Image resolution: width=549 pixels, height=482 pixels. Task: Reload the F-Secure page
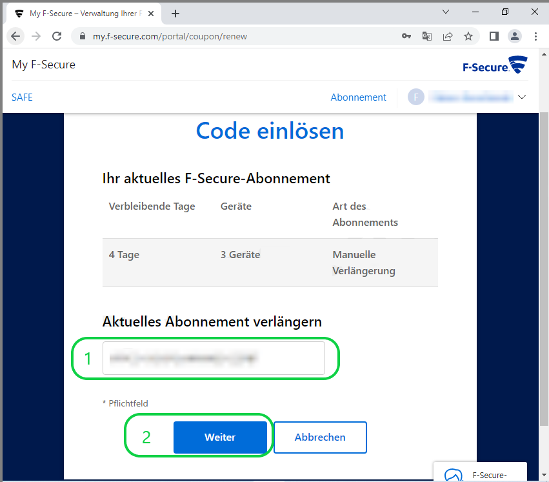pyautogui.click(x=57, y=36)
